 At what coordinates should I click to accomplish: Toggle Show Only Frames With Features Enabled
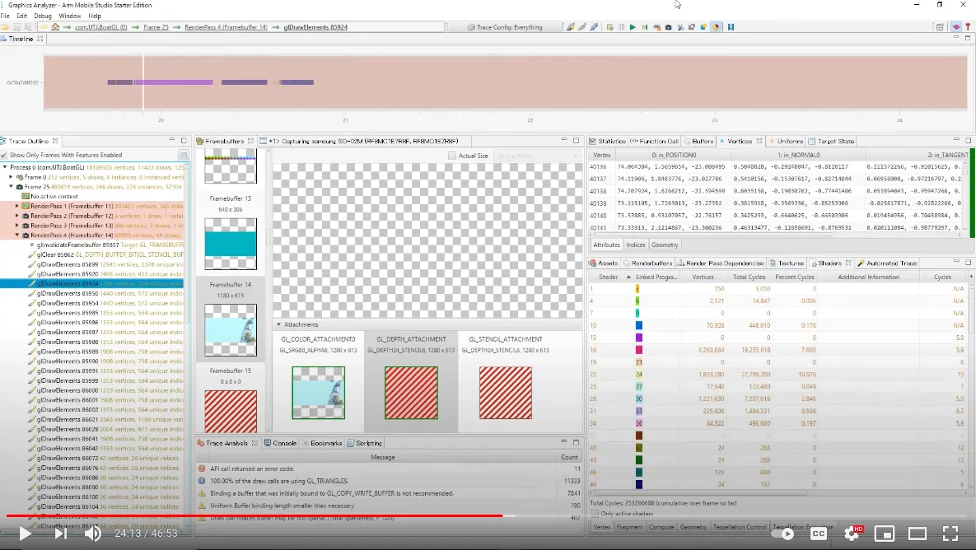[4, 155]
